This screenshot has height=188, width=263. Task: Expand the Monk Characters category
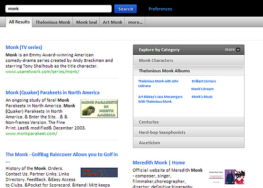pos(189,60)
